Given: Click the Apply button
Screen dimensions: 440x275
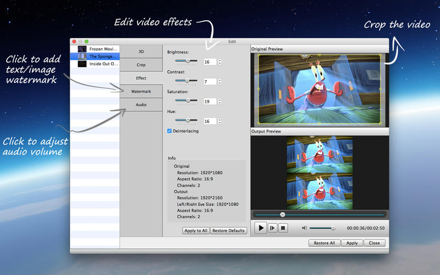Looking at the screenshot, I should [x=352, y=243].
